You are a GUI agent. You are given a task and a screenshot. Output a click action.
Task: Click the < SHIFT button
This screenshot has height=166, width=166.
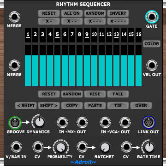coord(26,106)
